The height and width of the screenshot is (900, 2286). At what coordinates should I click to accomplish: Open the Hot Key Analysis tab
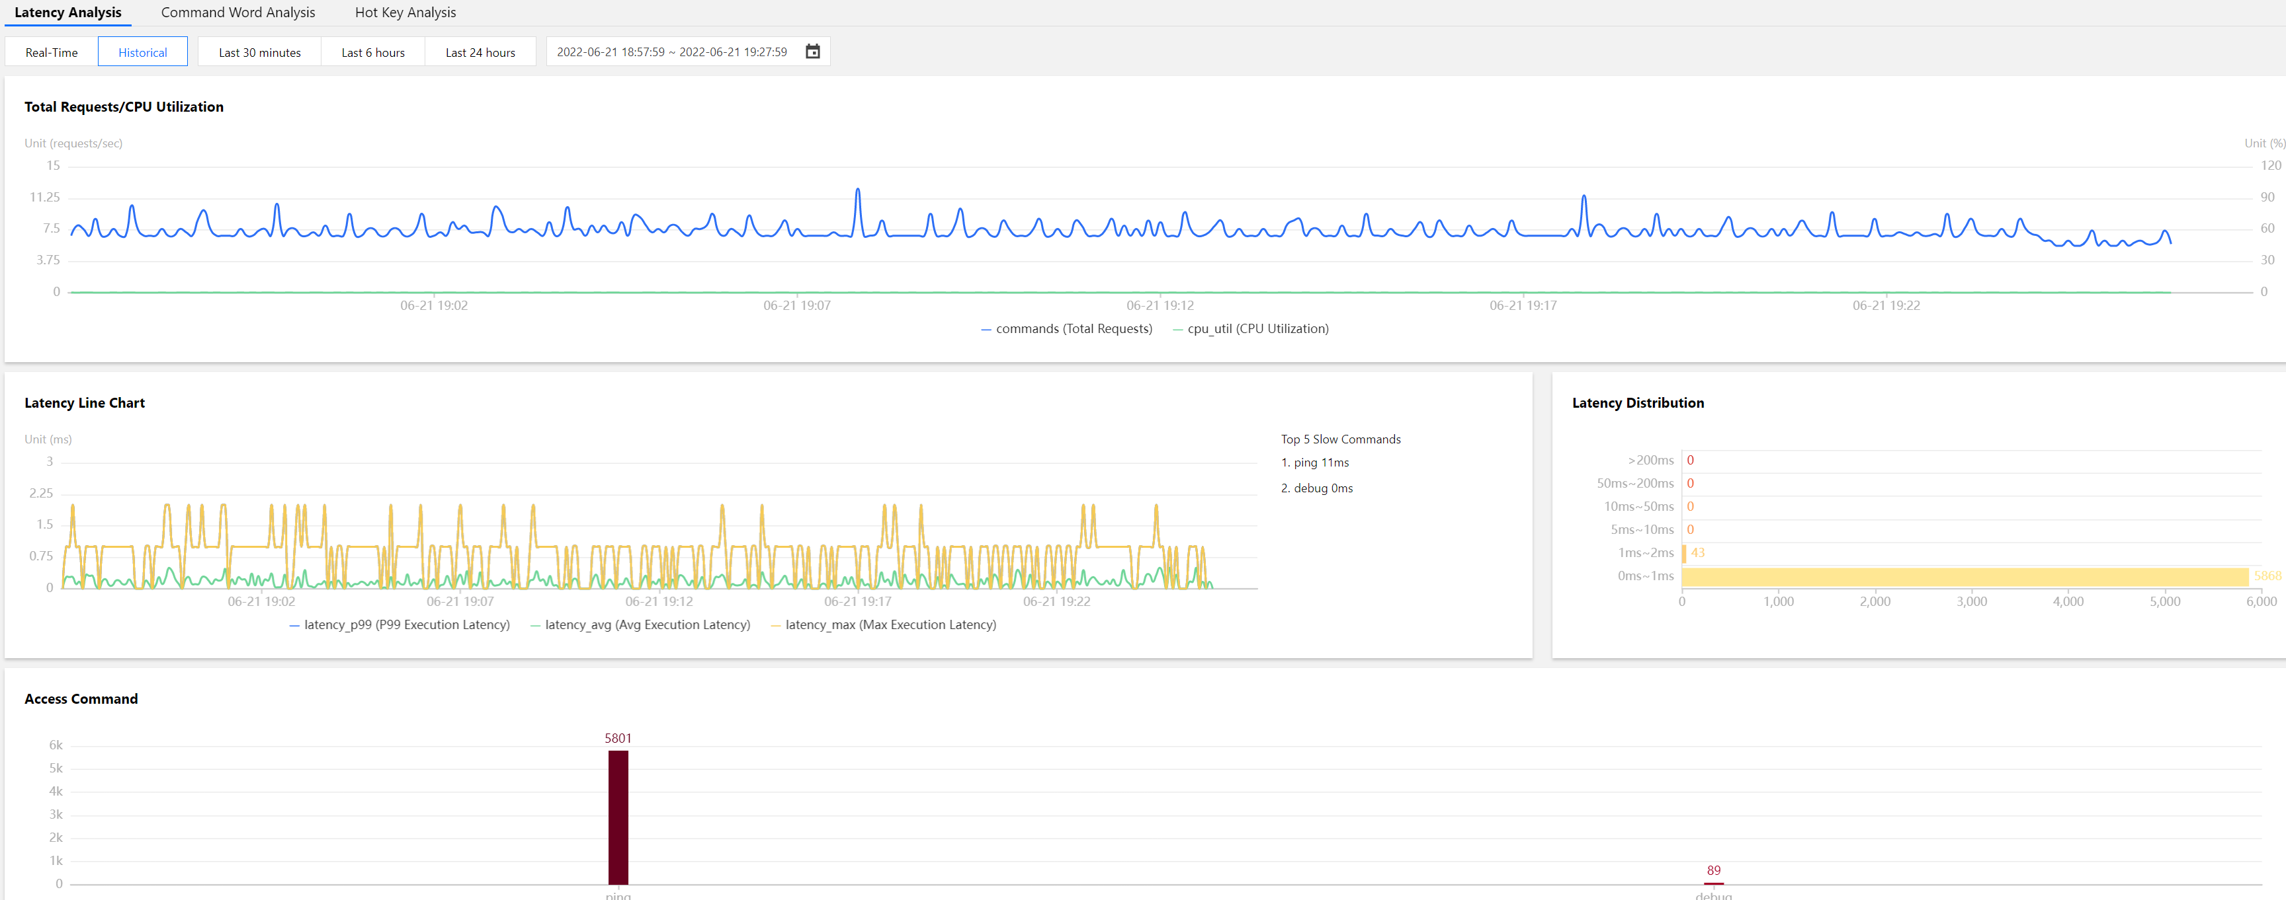[x=405, y=13]
